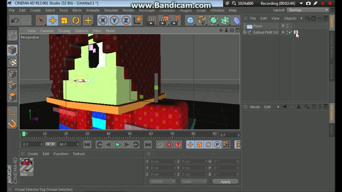The width and height of the screenshot is (342, 192).
Task: Toggle coordinate system cube icon
Action: [x=138, y=21]
